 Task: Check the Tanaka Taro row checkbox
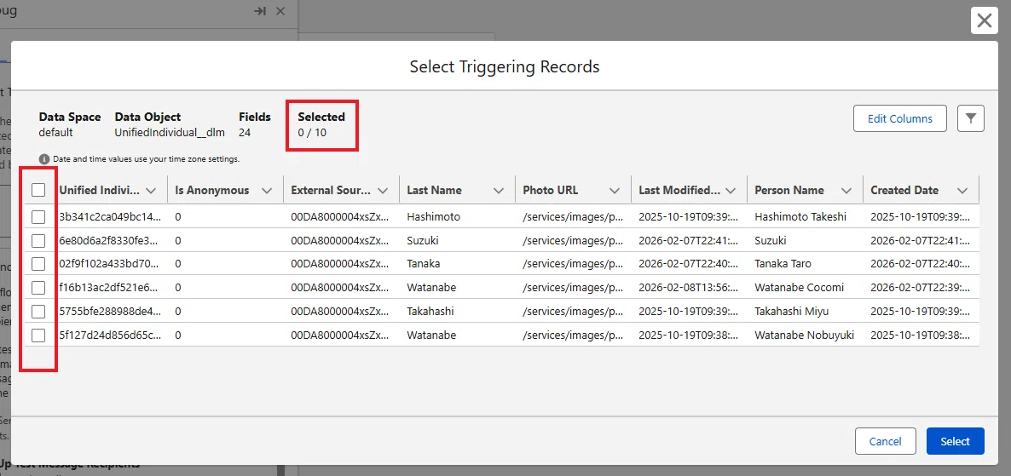38,263
